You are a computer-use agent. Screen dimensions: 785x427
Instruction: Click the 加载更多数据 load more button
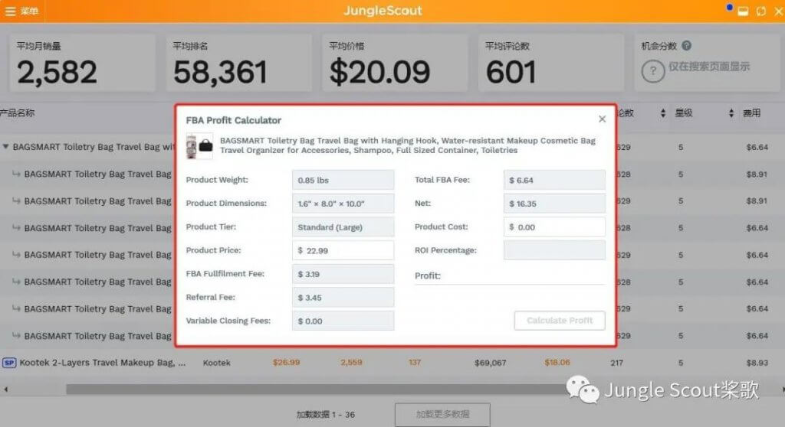coord(442,415)
